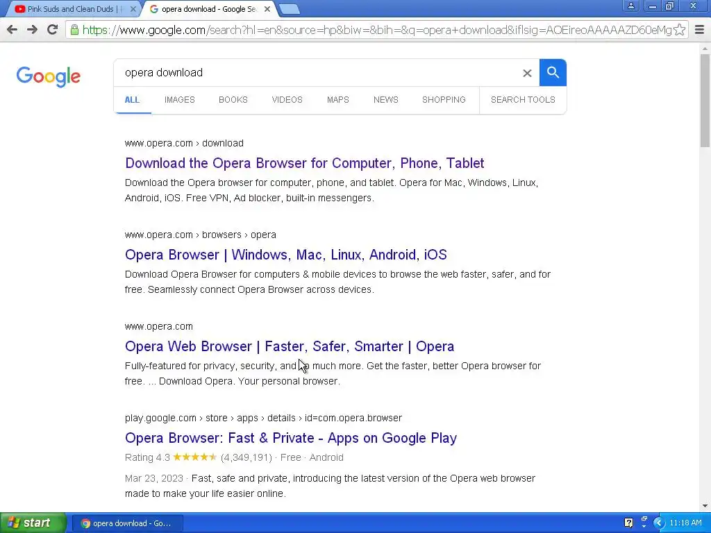Focus the address bar URL
The width and height of the screenshot is (711, 533).
point(376,30)
